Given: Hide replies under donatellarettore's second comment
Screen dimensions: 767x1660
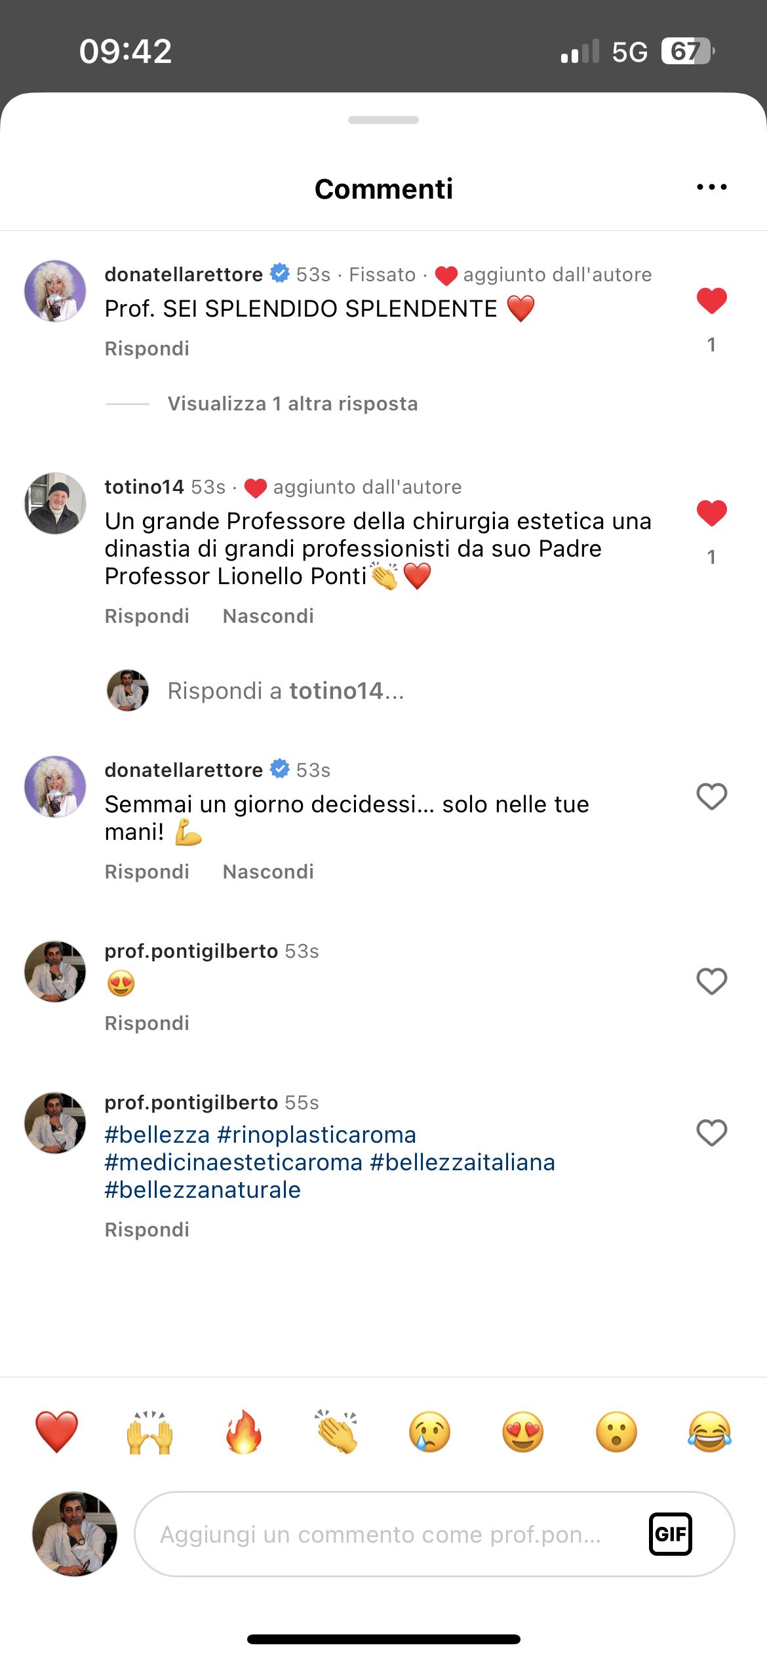Looking at the screenshot, I should click(267, 871).
